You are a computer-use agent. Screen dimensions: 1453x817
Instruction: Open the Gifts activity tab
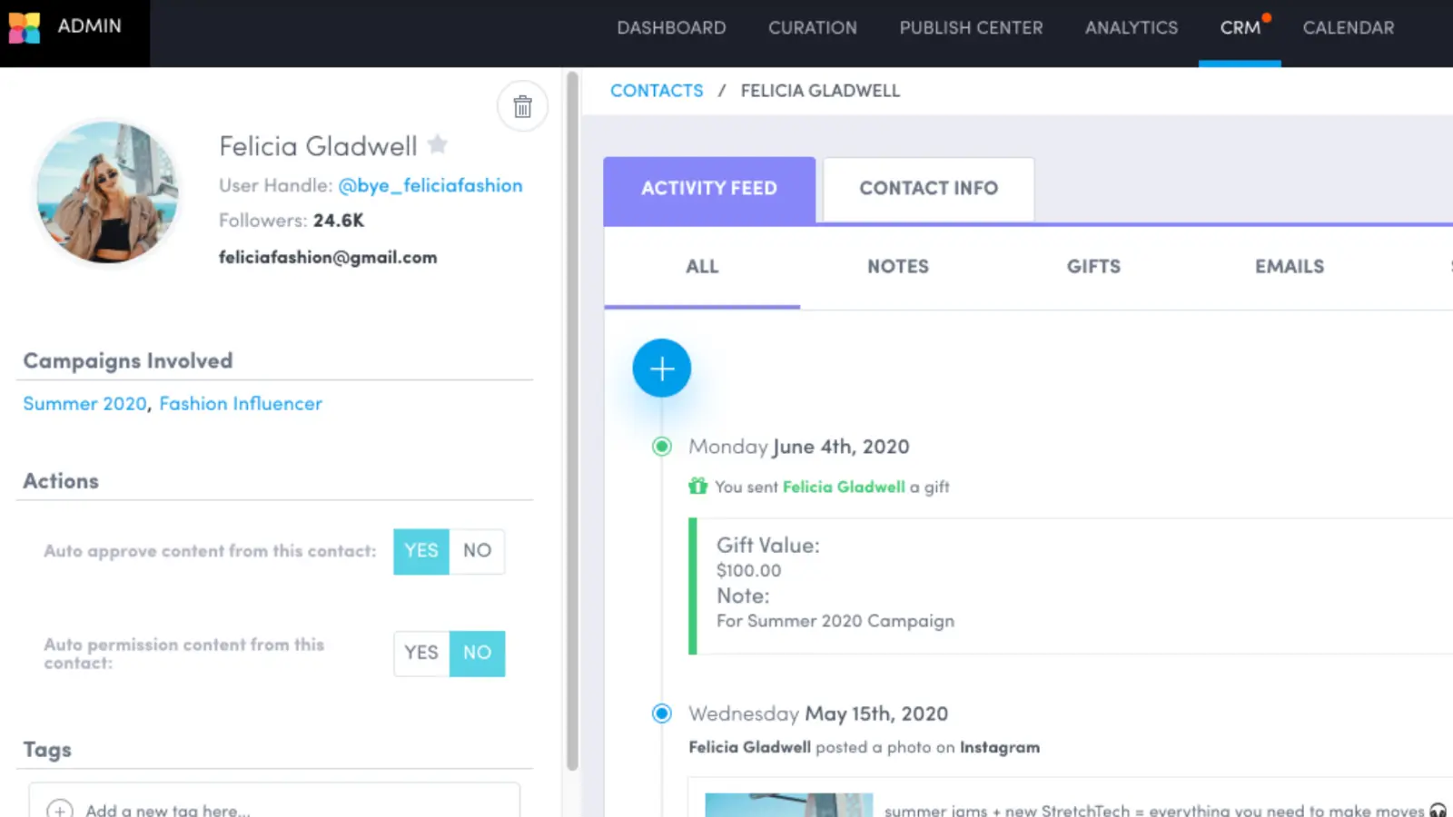[x=1093, y=267]
